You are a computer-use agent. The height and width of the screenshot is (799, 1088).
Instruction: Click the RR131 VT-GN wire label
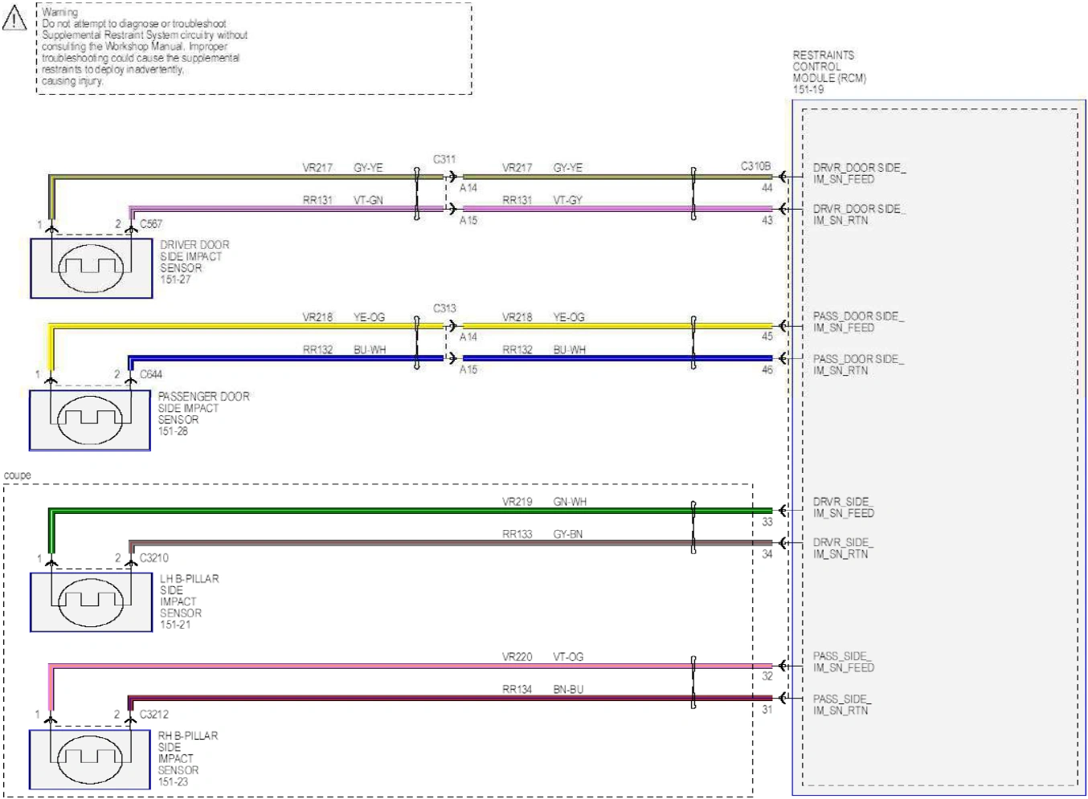pyautogui.click(x=343, y=200)
